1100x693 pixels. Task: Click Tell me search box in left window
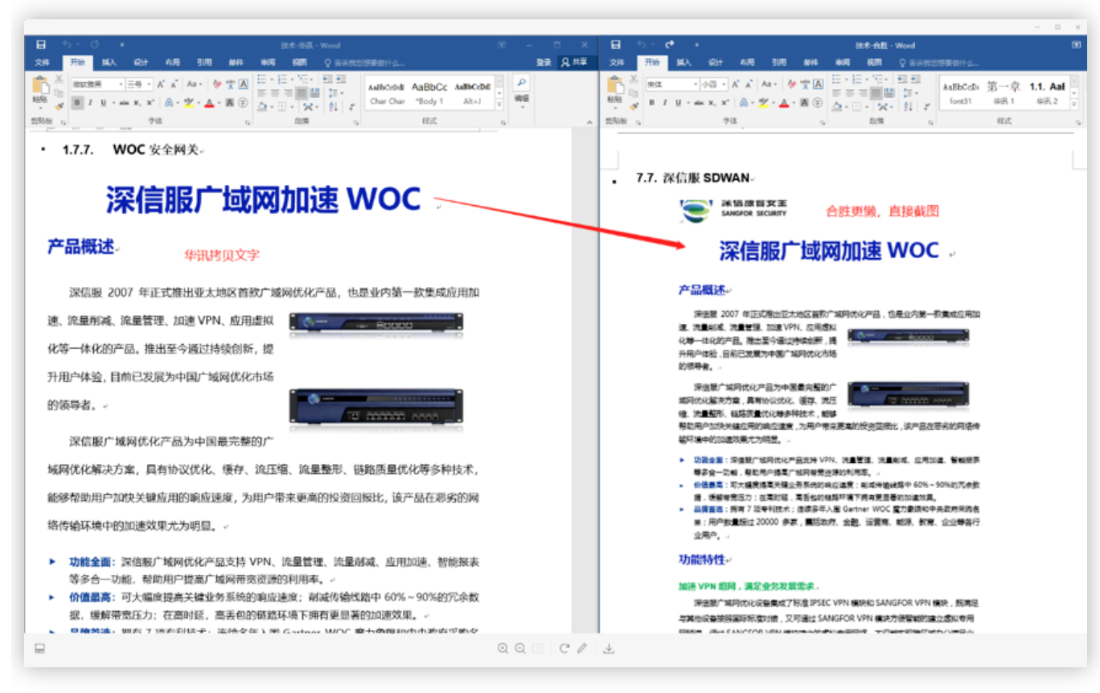click(x=365, y=62)
